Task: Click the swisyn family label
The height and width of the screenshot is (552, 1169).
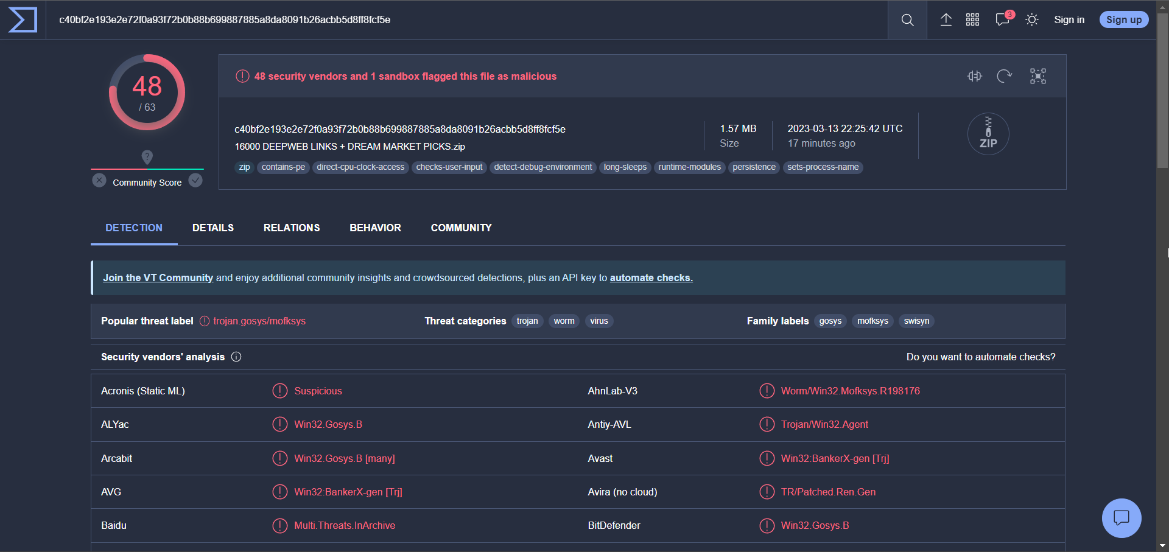Action: (916, 321)
